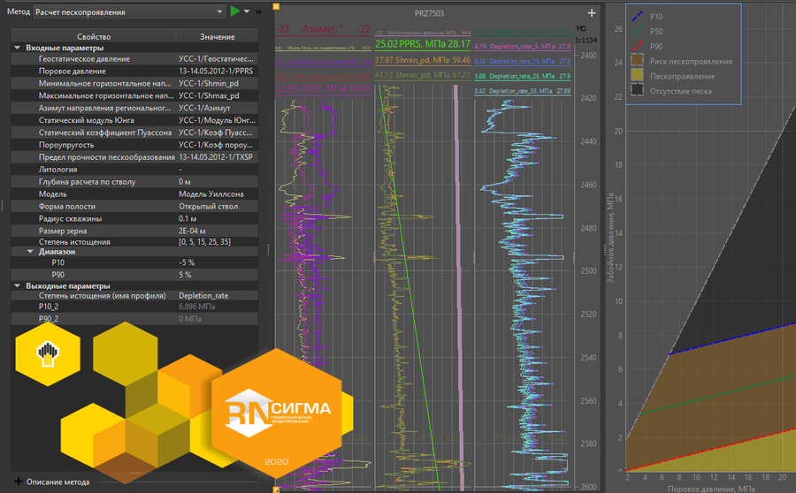The image size is (796, 493).
Task: Click the Свойство column header
Action: [94, 36]
